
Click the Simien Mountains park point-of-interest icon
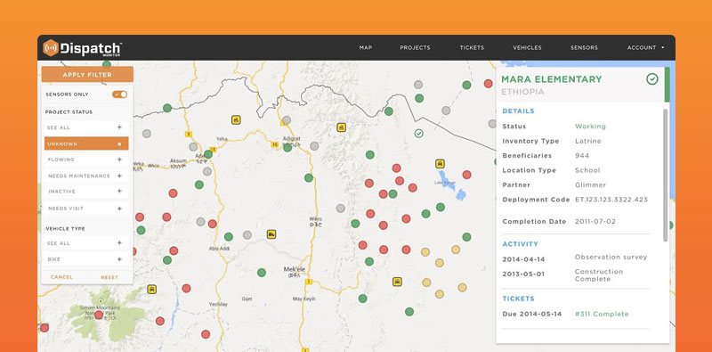point(101,301)
